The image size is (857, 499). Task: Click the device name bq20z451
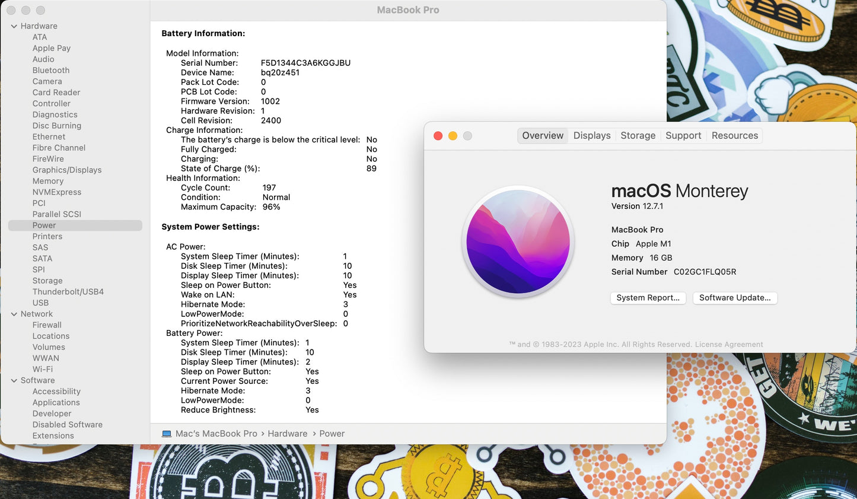click(280, 72)
